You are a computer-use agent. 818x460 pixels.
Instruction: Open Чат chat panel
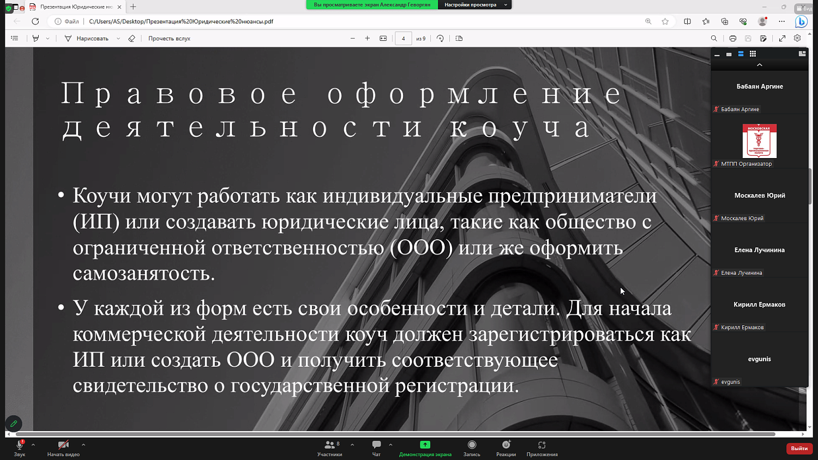376,448
